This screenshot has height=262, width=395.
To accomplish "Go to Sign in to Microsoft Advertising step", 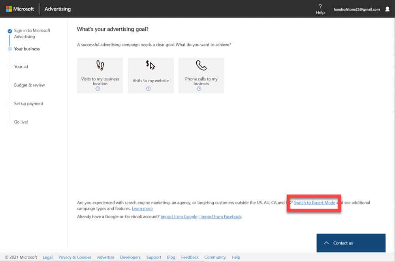I will [x=32, y=34].
